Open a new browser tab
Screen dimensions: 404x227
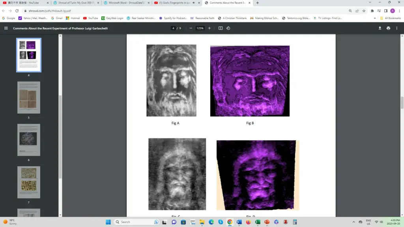(x=257, y=3)
